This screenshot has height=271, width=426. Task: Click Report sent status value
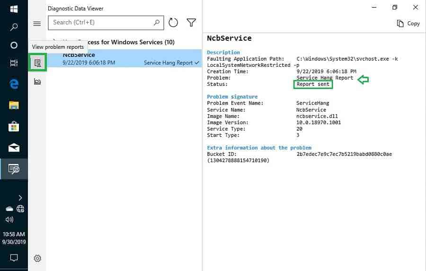(x=313, y=84)
